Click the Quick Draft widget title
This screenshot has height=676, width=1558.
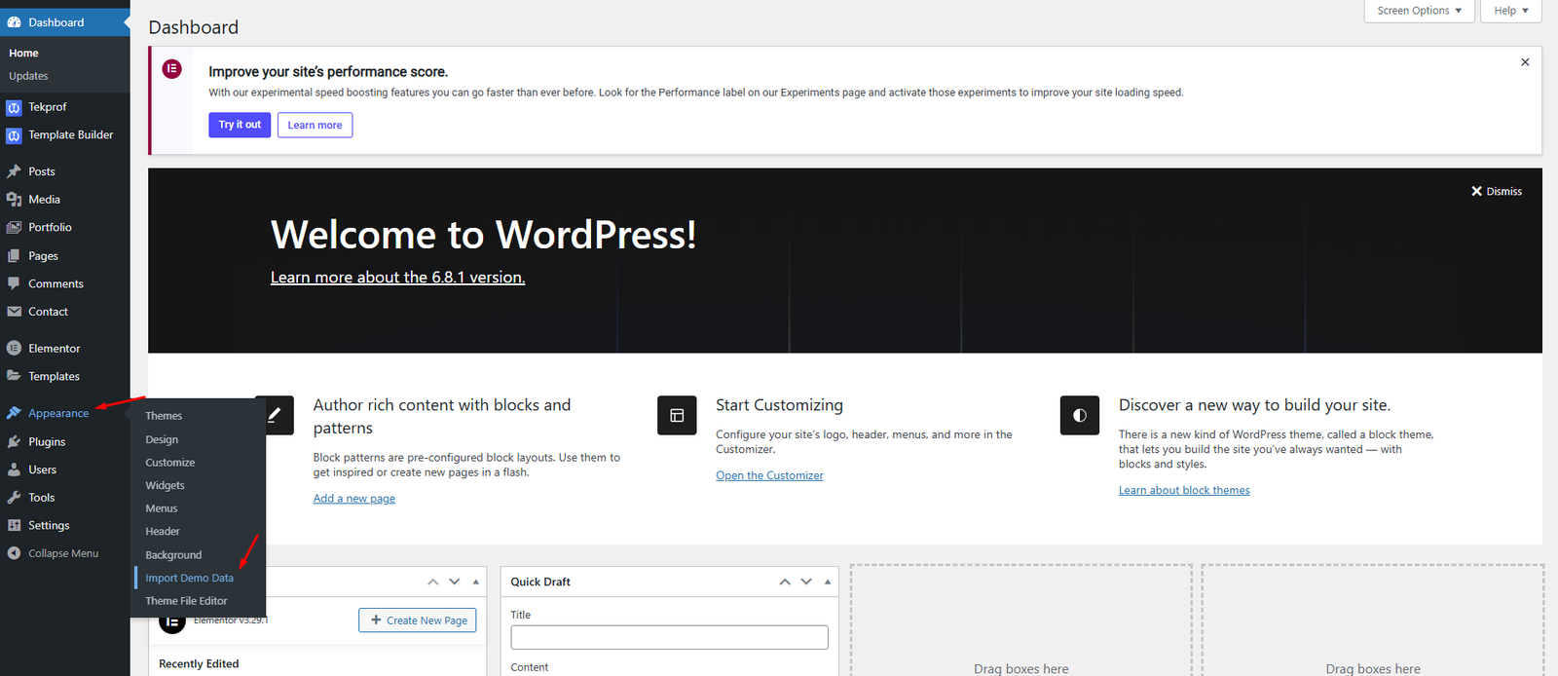pyautogui.click(x=540, y=582)
